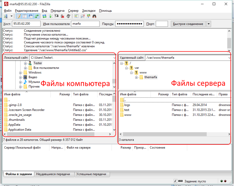Toggle message log display
Viewport: 234px width, 186px height.
coord(19,16)
